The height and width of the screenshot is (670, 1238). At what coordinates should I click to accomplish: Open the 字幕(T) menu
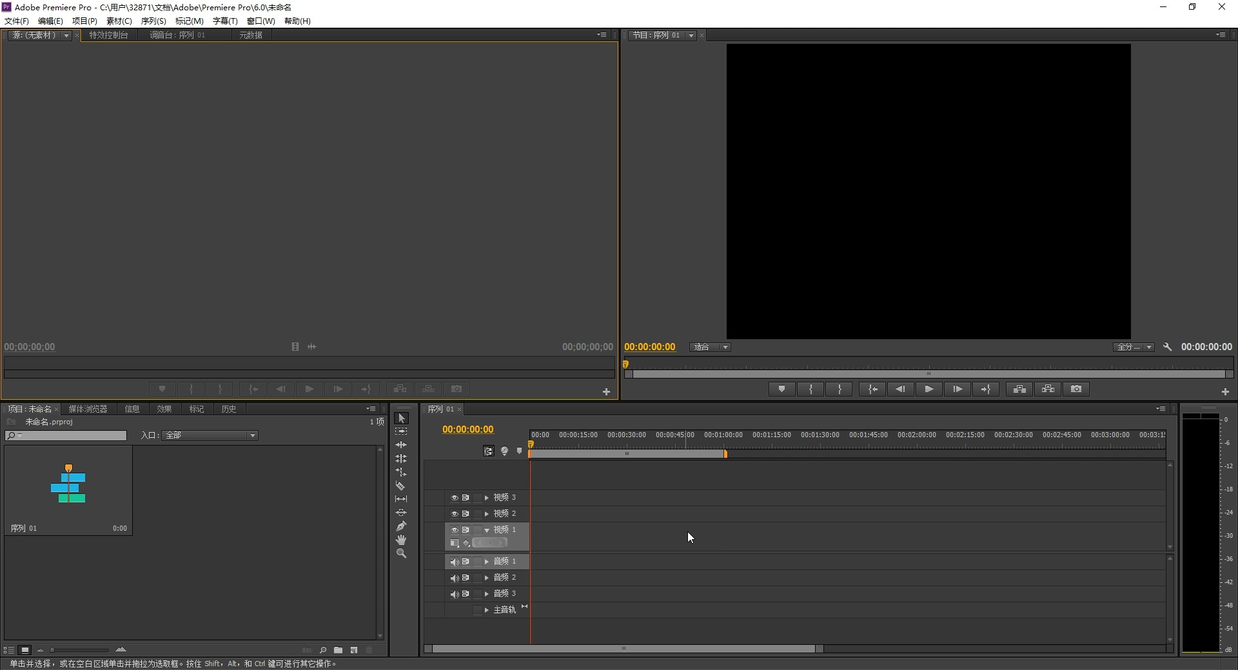pos(225,21)
